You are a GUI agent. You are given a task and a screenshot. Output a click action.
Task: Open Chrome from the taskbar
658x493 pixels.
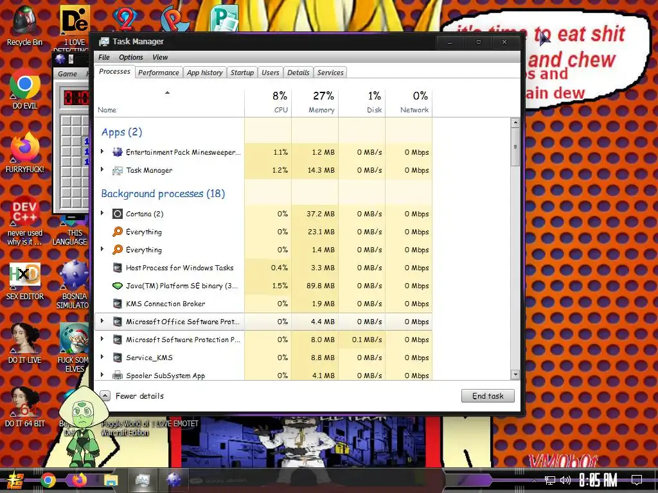coord(48,480)
